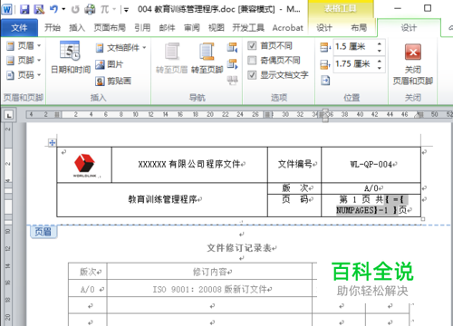This screenshot has height=326, width=453.
Task: Click the 页眉 label tag on the page
Action: point(43,232)
